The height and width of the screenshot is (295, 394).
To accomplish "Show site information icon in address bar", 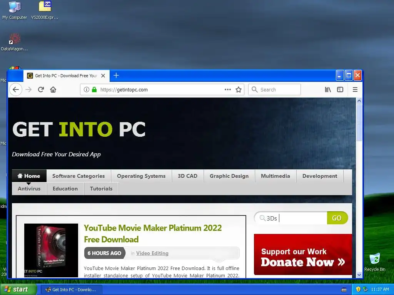I will [87, 89].
